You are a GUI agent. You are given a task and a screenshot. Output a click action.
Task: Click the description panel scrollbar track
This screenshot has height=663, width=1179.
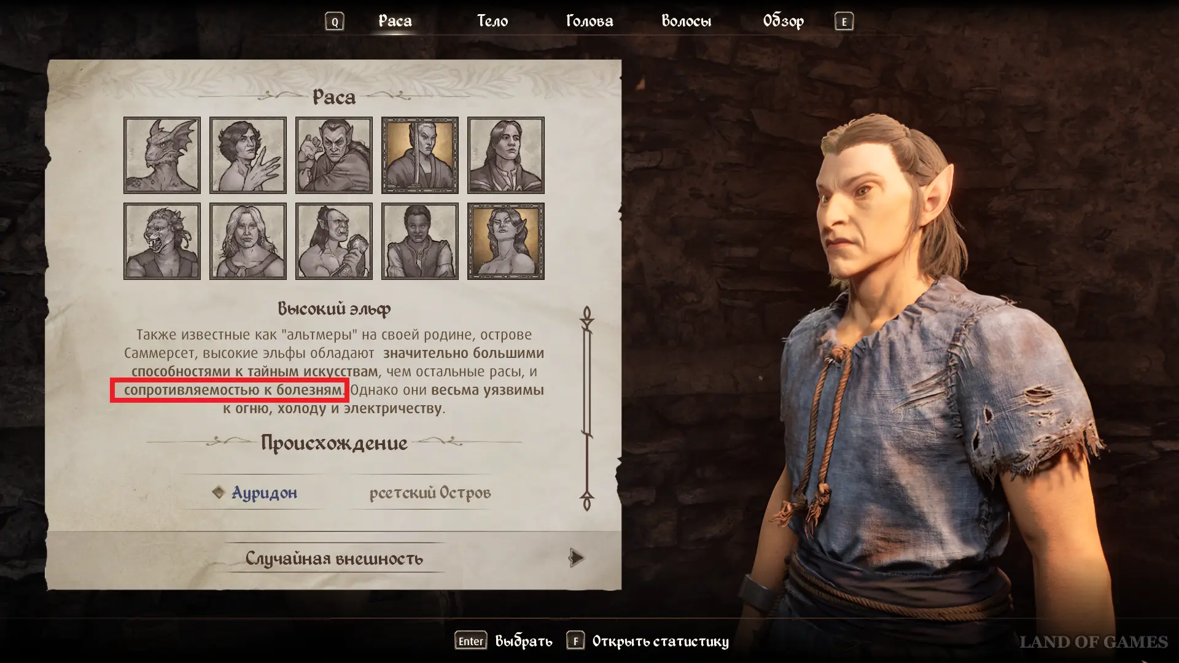click(587, 408)
